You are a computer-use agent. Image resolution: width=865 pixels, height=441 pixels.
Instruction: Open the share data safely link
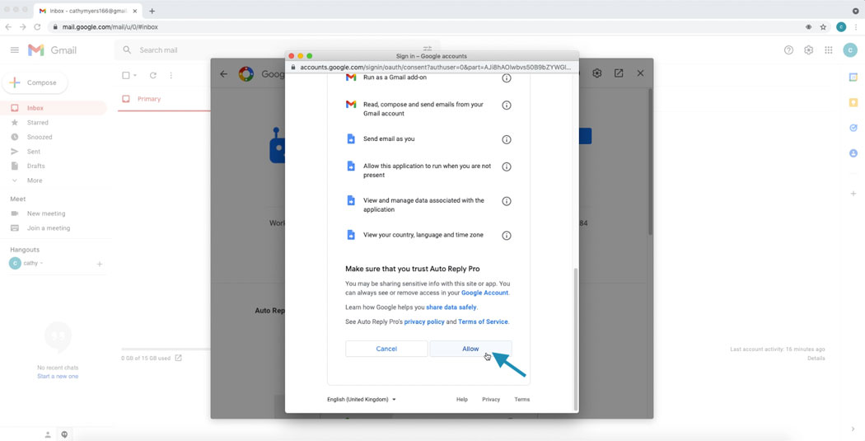451,307
